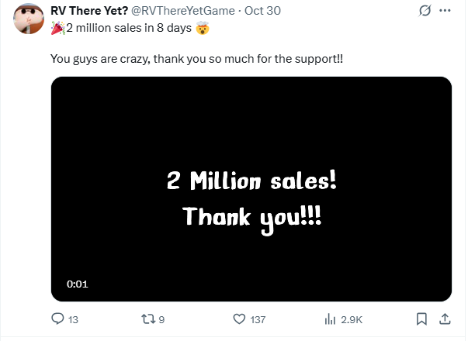Repost this tweet via the repost icon
Screen dimensions: 468x341
point(148,319)
